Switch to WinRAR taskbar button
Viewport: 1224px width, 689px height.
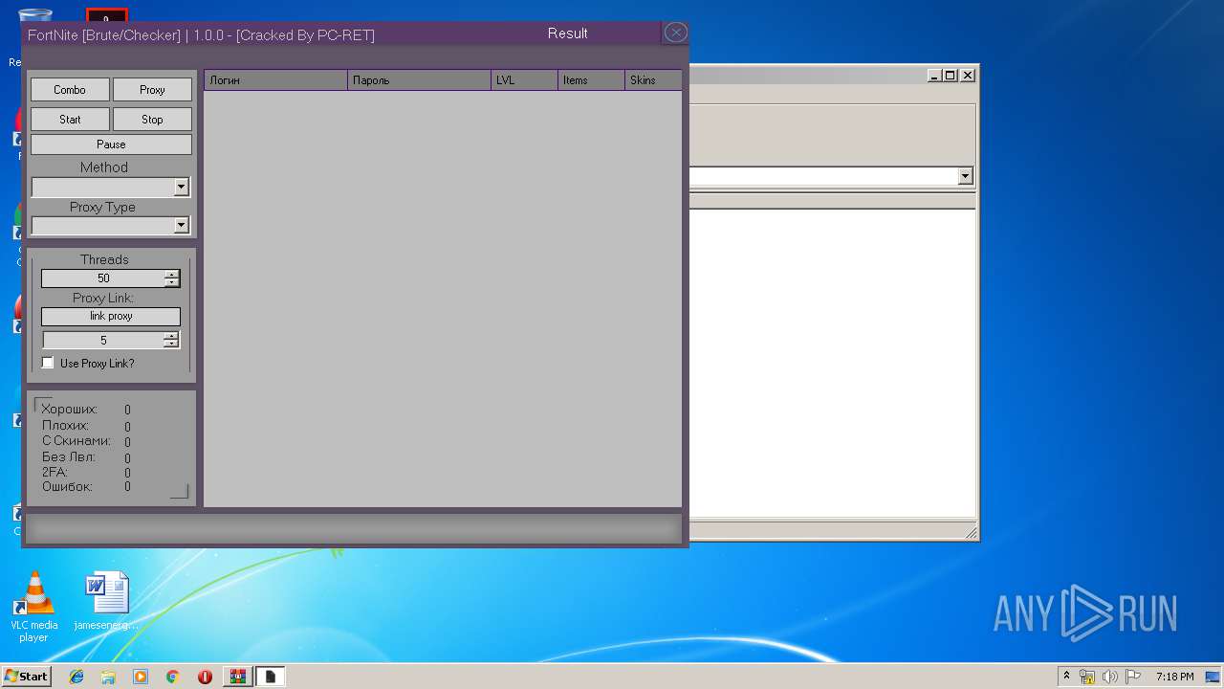(x=237, y=677)
